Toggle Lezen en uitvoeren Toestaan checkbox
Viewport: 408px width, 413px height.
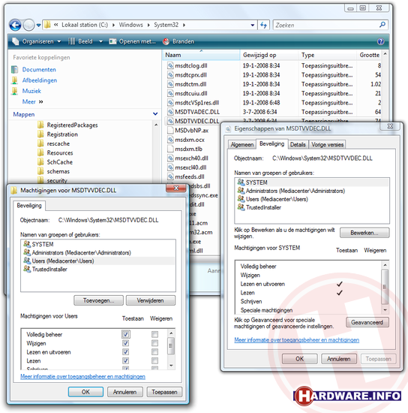(x=126, y=352)
